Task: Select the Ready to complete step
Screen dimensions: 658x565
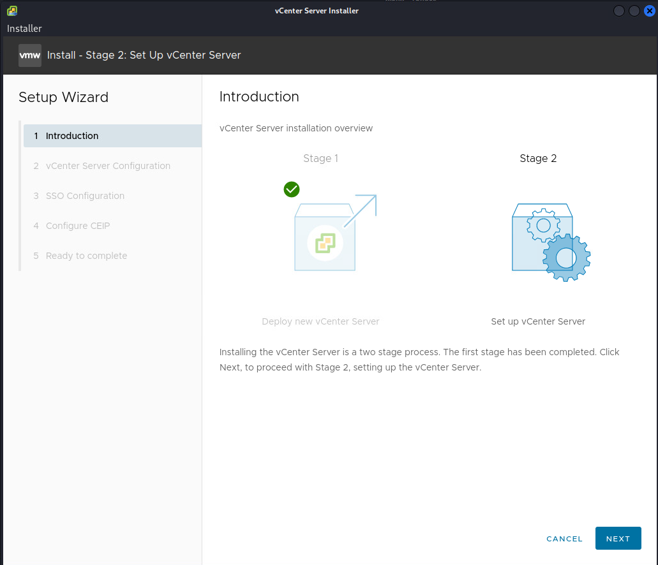Action: 86,256
